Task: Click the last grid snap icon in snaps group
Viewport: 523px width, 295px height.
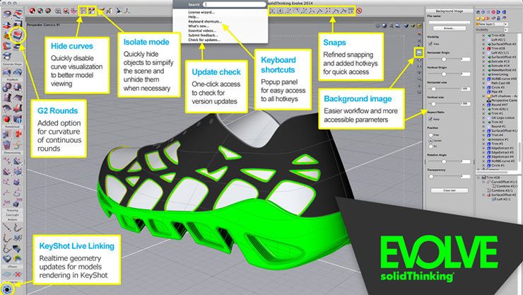Action: point(351,11)
